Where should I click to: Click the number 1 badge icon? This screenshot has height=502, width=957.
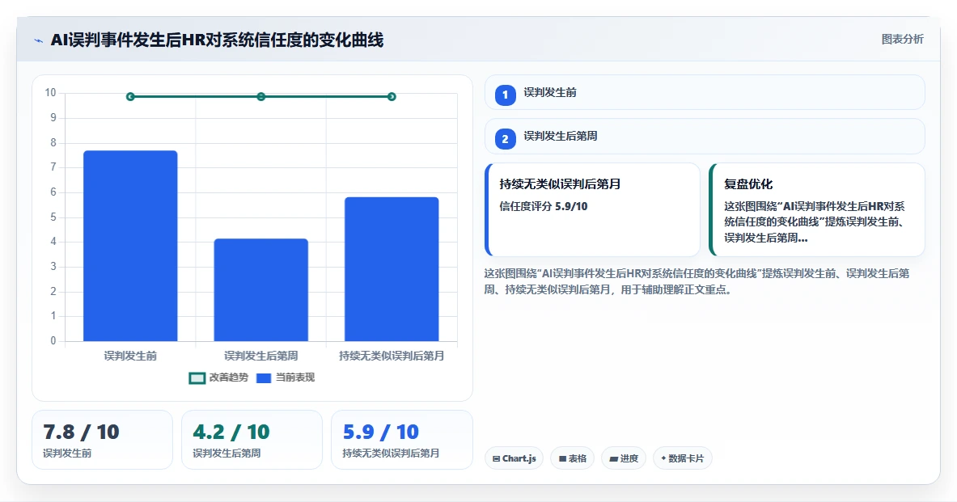505,95
